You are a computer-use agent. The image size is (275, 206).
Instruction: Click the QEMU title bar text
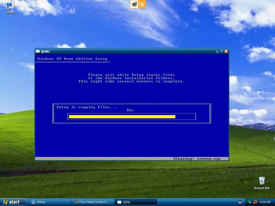point(45,51)
